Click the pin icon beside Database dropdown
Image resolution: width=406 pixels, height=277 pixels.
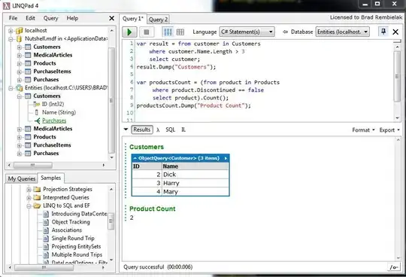(383, 32)
